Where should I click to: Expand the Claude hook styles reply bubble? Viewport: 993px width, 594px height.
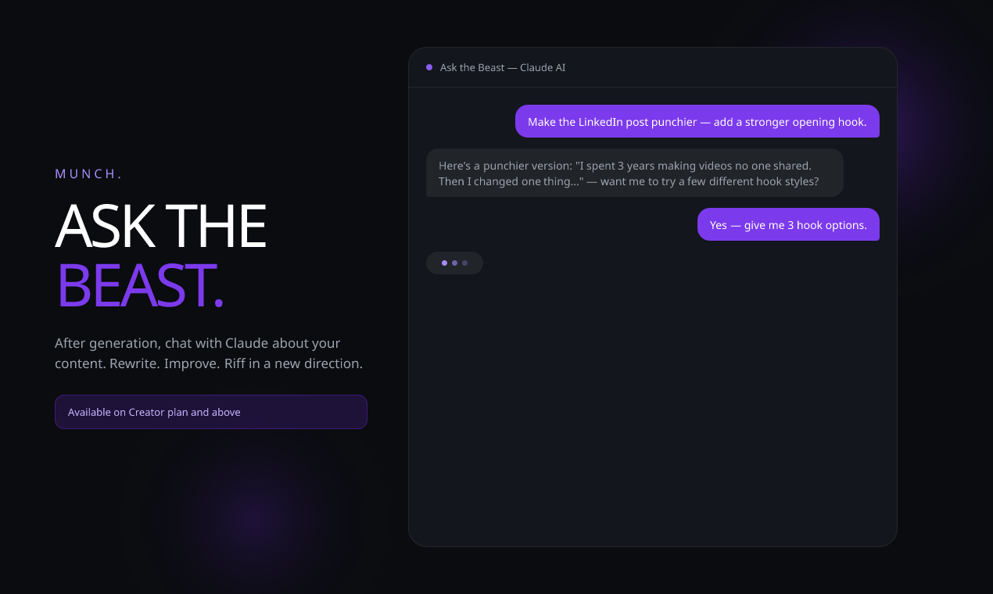coord(634,173)
